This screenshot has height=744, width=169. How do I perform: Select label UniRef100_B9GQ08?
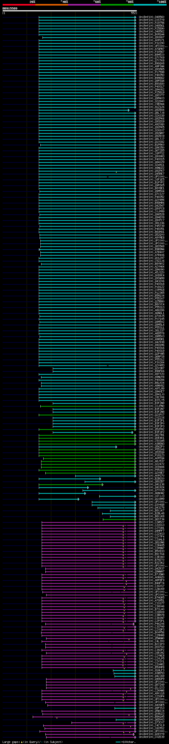152,64
